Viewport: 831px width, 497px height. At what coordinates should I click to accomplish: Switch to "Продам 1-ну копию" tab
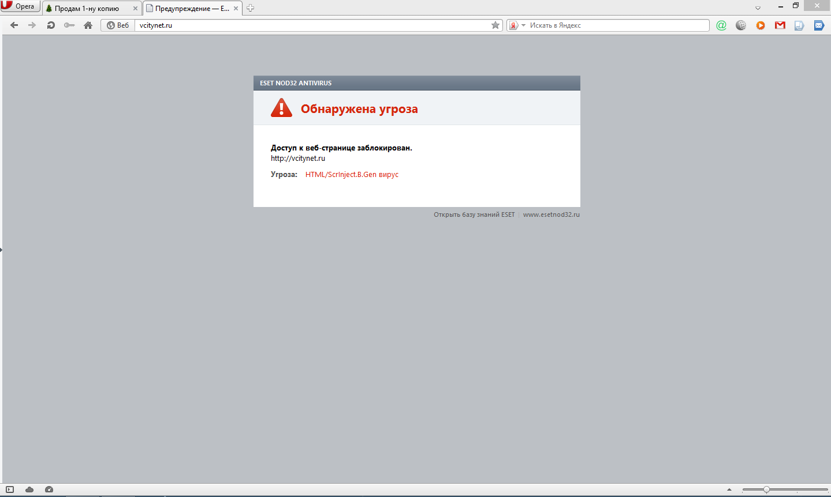[x=87, y=9]
